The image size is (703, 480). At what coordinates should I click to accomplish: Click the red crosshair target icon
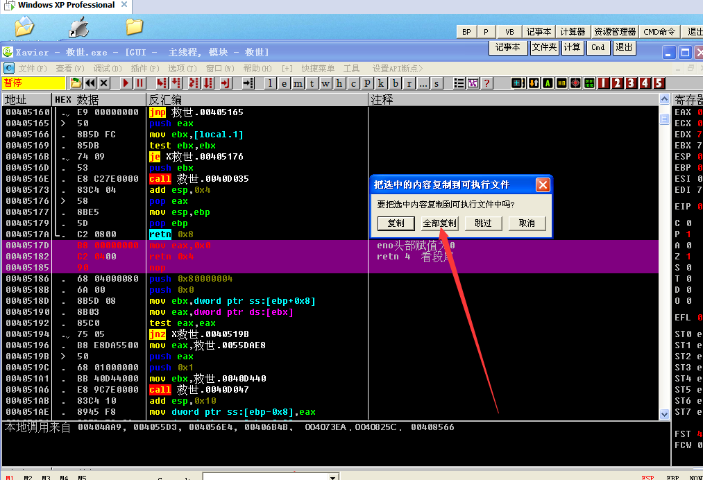pos(575,83)
